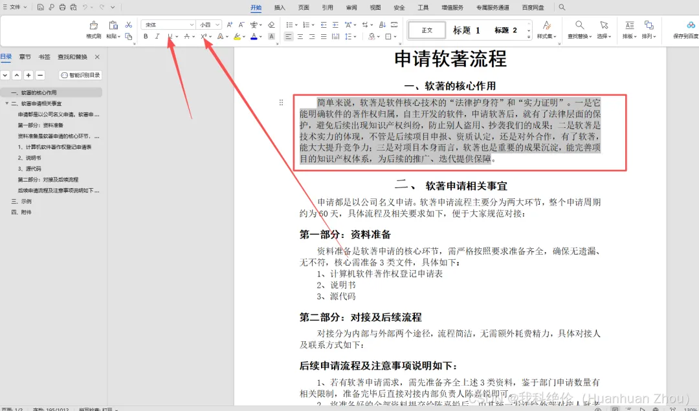Promote heading with the plus button in outline pane
The image size is (699, 411).
(x=28, y=75)
